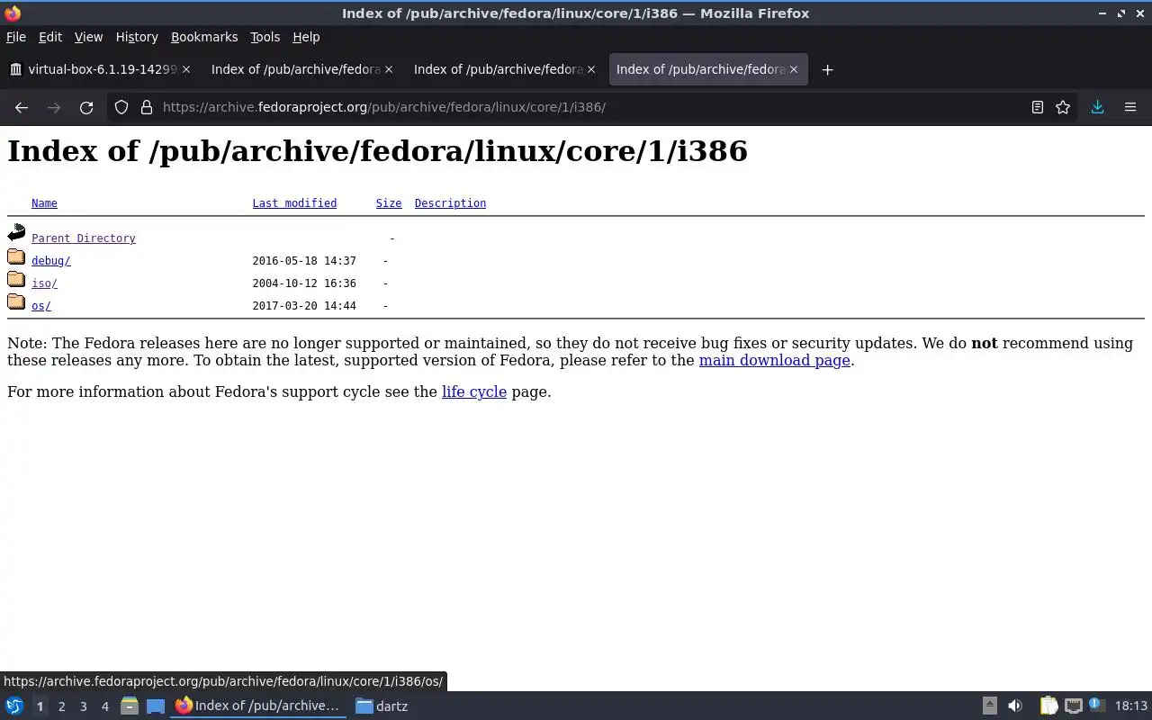Open the tracking protection shield icon
Viewport: 1152px width, 720px height.
(x=121, y=107)
